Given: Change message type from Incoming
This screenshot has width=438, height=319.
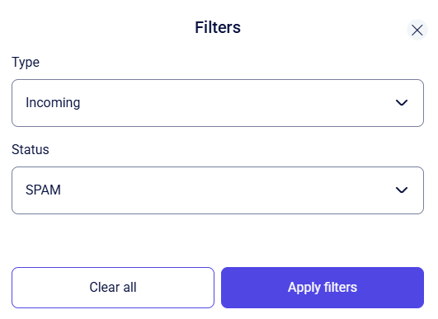Looking at the screenshot, I should click(x=218, y=103).
